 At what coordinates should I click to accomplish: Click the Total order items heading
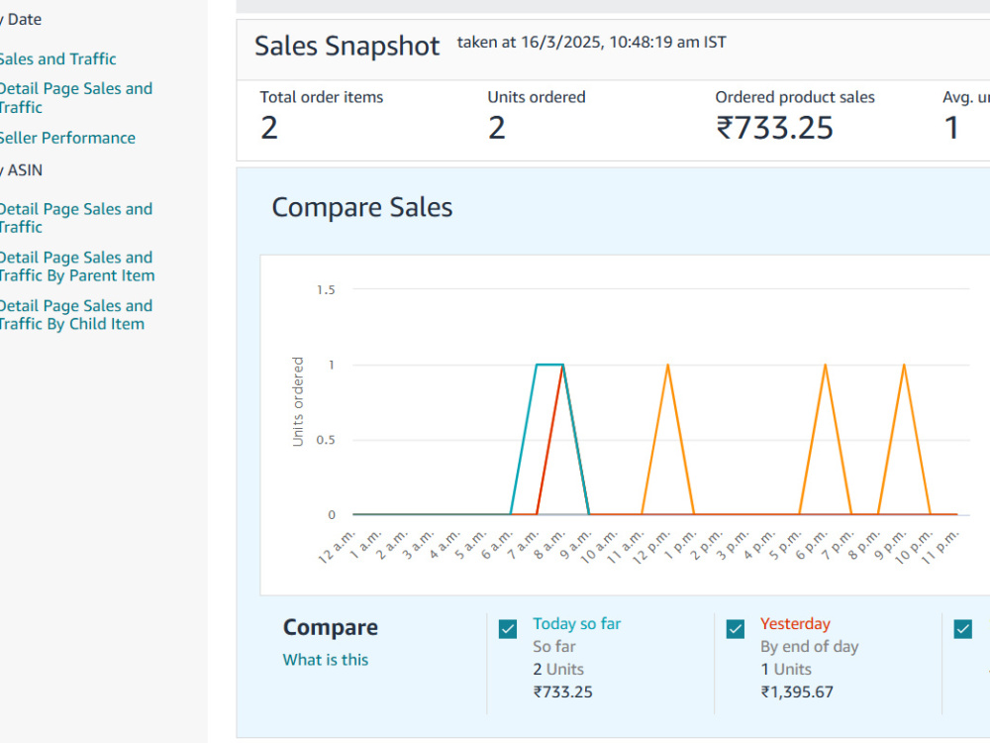(x=322, y=97)
